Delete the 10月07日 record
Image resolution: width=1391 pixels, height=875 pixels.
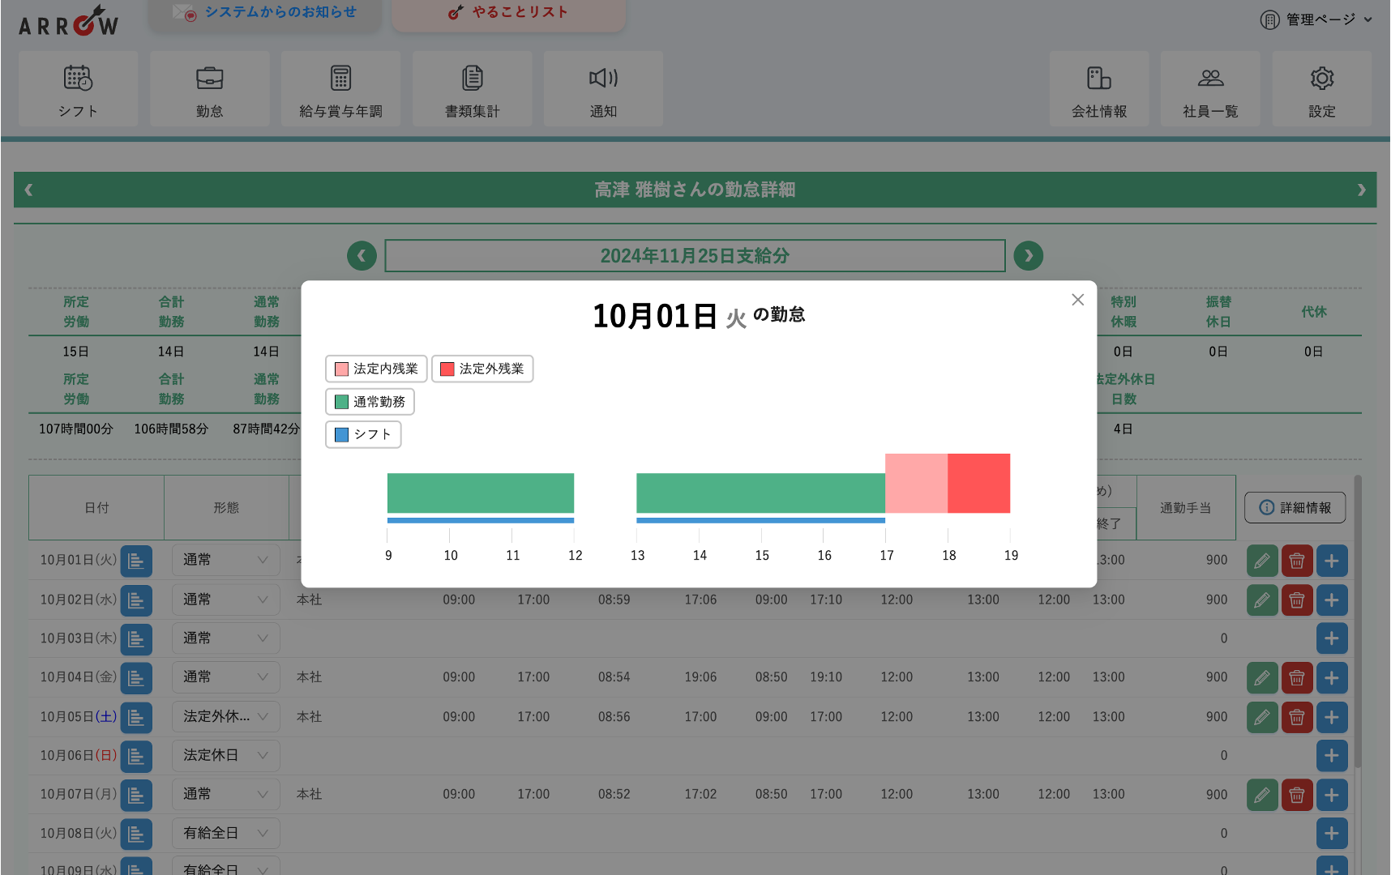click(x=1297, y=795)
